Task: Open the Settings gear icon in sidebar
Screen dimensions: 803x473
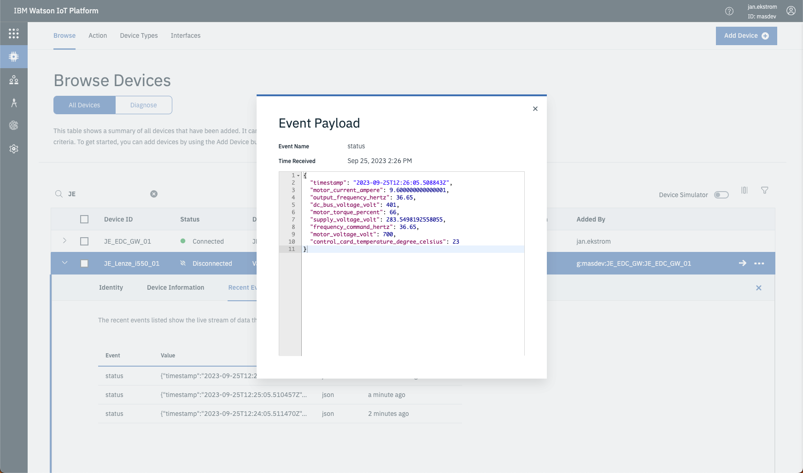Action: [x=14, y=149]
